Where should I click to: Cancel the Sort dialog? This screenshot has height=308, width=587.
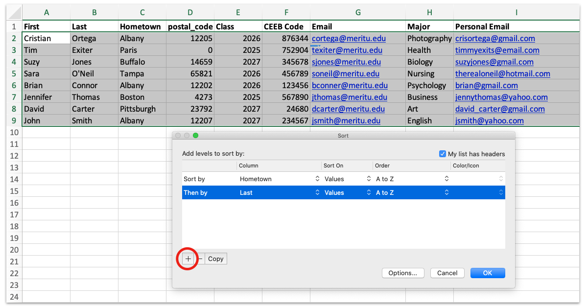tap(447, 273)
